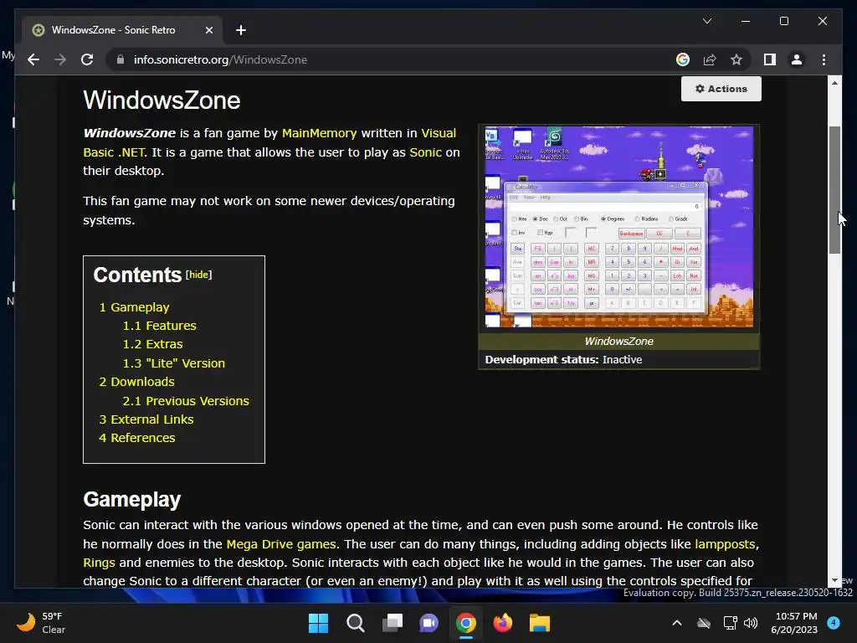Screen dimensions: 857x643
Task: View site security lock info
Action: coord(121,59)
